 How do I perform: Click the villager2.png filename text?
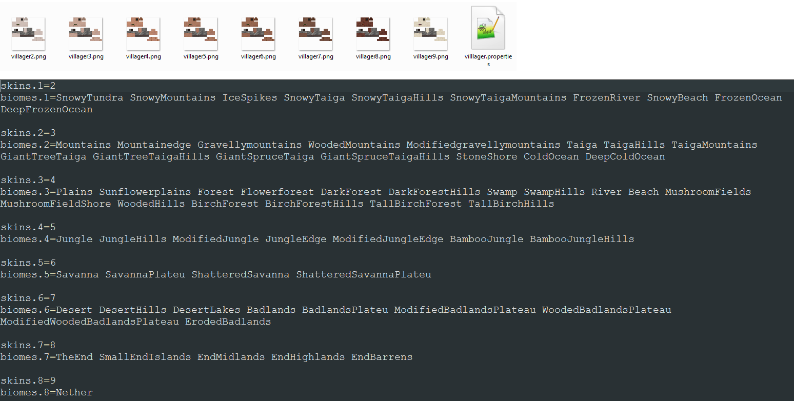point(28,56)
